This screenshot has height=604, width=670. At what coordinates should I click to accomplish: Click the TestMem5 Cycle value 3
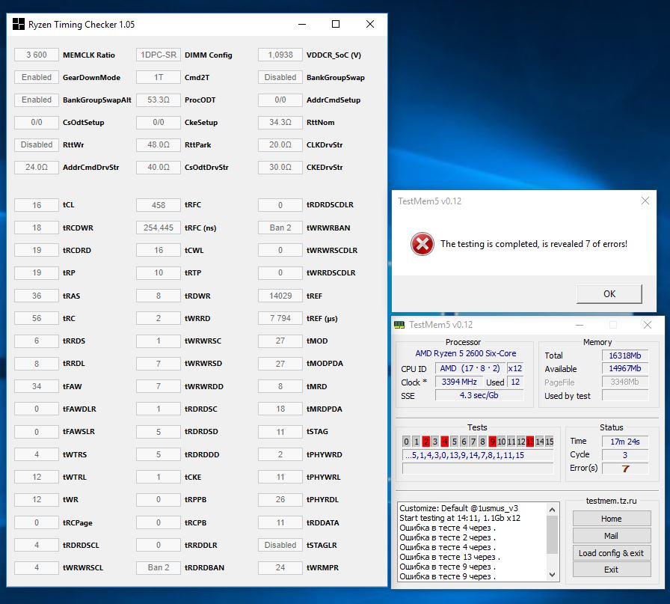click(624, 455)
